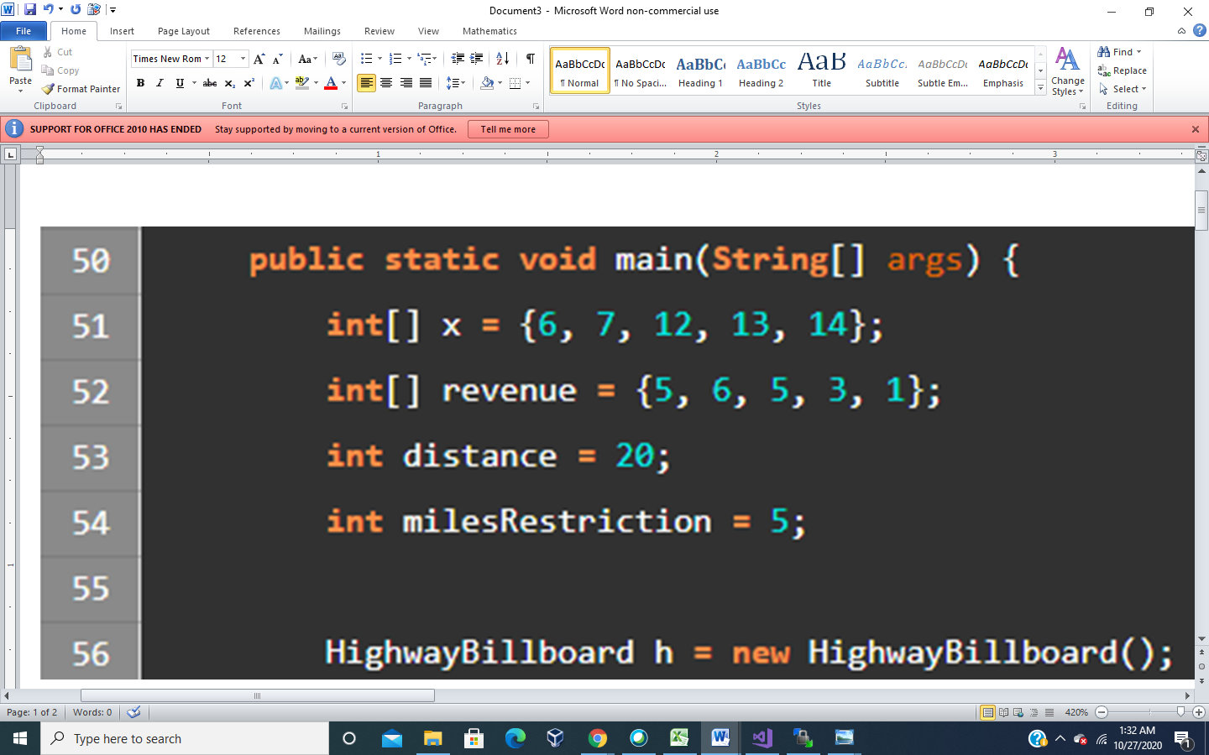The height and width of the screenshot is (755, 1209).
Task: Apply the Heading 1 style
Action: pyautogui.click(x=700, y=70)
